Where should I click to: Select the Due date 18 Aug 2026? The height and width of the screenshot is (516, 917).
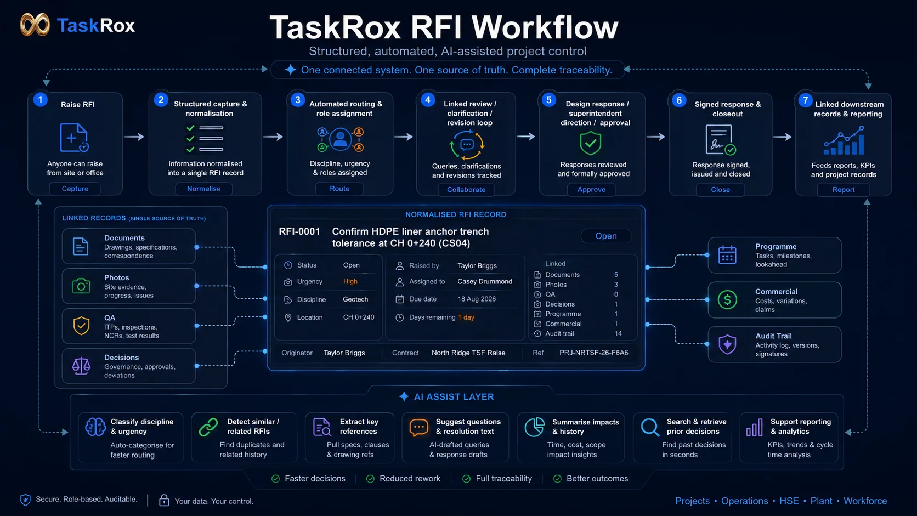(477, 299)
